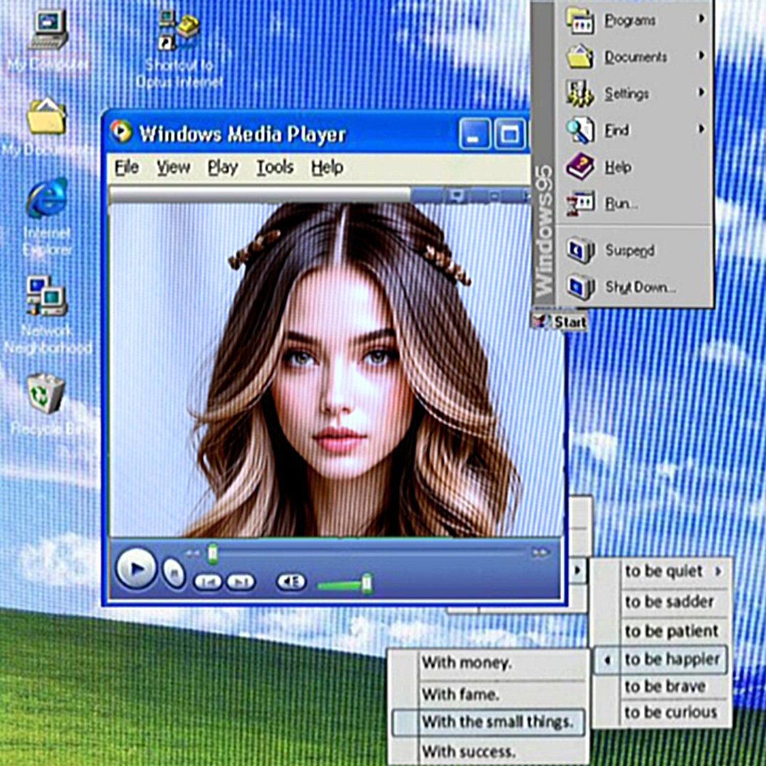Click the volume slider handle

(x=367, y=583)
